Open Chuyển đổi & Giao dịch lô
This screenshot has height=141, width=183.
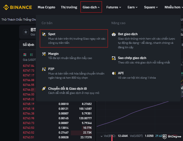click(74, 91)
